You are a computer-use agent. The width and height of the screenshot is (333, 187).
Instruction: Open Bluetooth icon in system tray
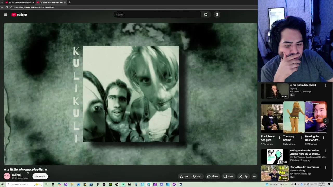pos(302,184)
